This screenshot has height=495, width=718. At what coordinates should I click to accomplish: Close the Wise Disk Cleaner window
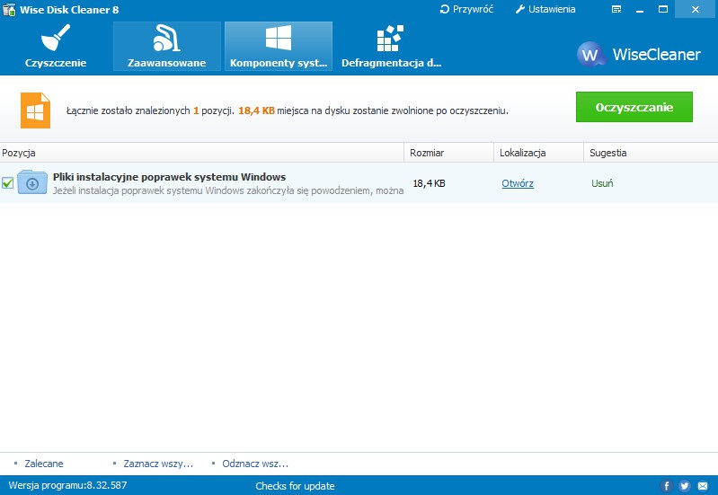(x=696, y=9)
